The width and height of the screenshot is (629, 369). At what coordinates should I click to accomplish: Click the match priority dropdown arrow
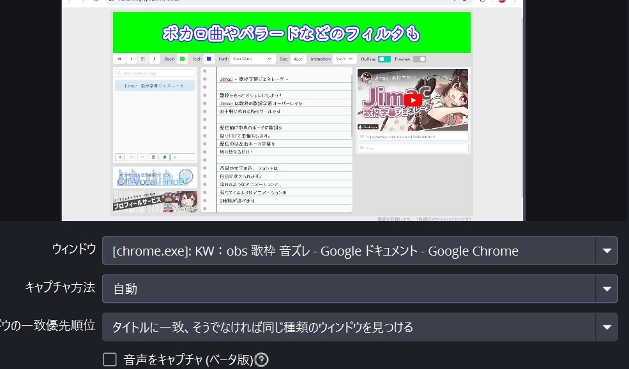(x=607, y=327)
